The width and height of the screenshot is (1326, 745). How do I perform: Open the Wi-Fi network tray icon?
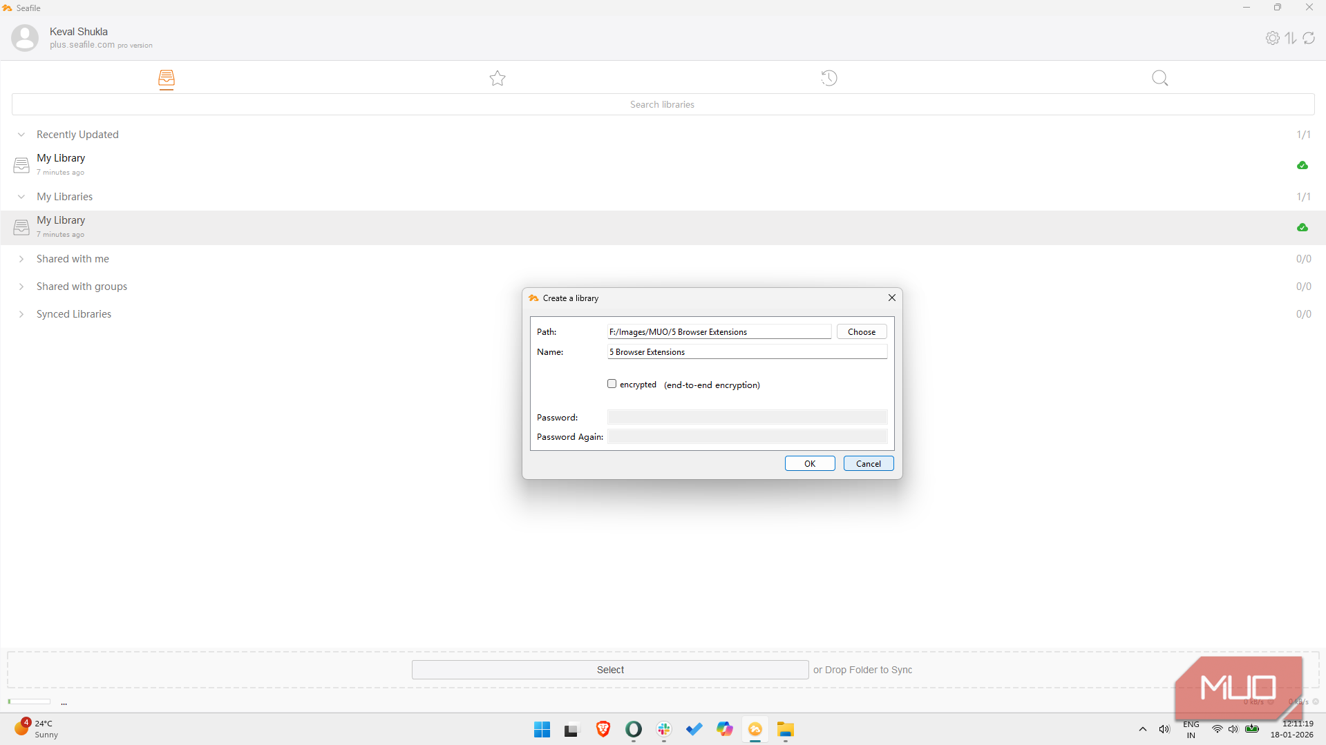point(1217,729)
